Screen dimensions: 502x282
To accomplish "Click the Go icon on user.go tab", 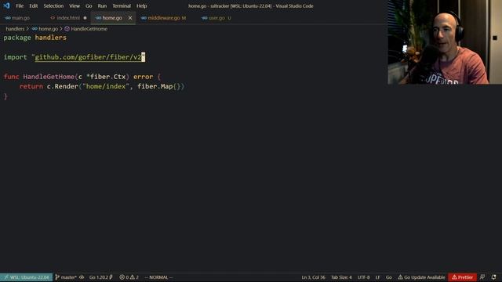I will click(x=205, y=18).
